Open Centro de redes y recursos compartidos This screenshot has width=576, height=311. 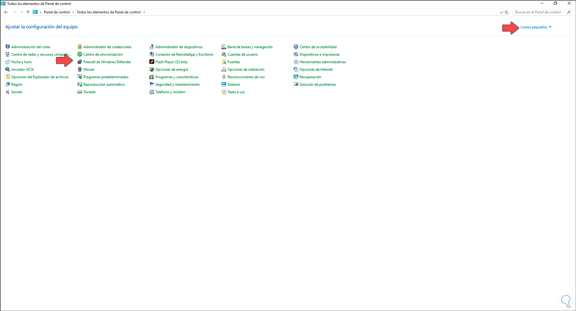(41, 55)
